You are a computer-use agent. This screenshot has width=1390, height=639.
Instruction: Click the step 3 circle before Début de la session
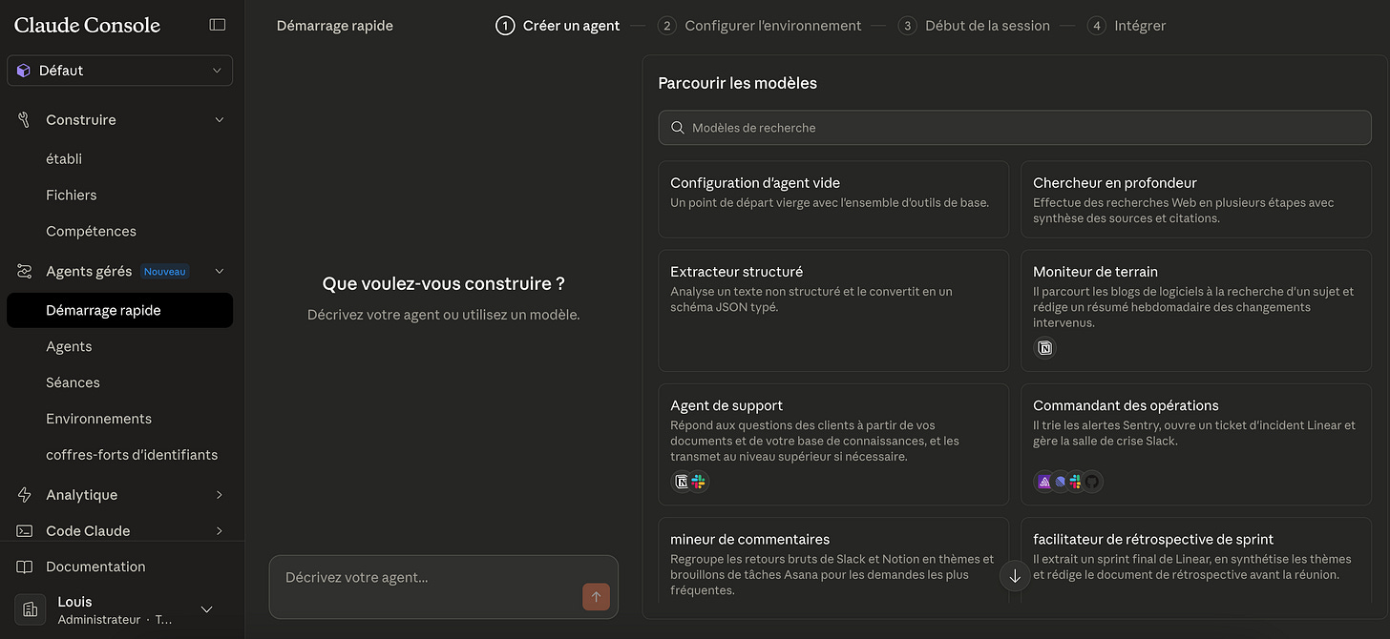click(x=907, y=26)
